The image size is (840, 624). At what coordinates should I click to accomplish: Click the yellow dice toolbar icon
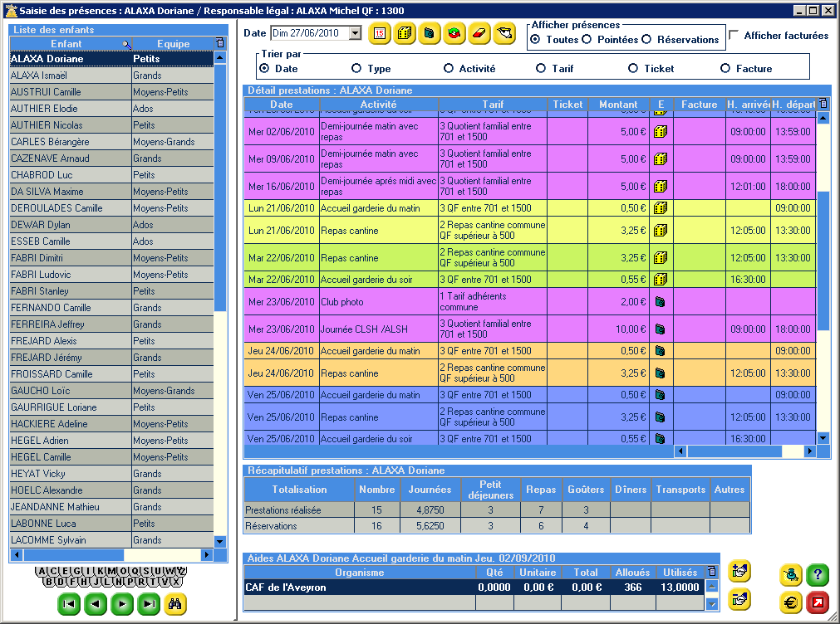click(405, 33)
